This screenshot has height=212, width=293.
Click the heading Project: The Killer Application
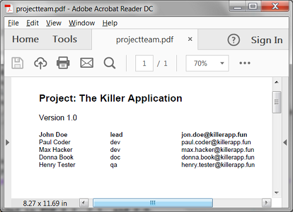pos(111,98)
